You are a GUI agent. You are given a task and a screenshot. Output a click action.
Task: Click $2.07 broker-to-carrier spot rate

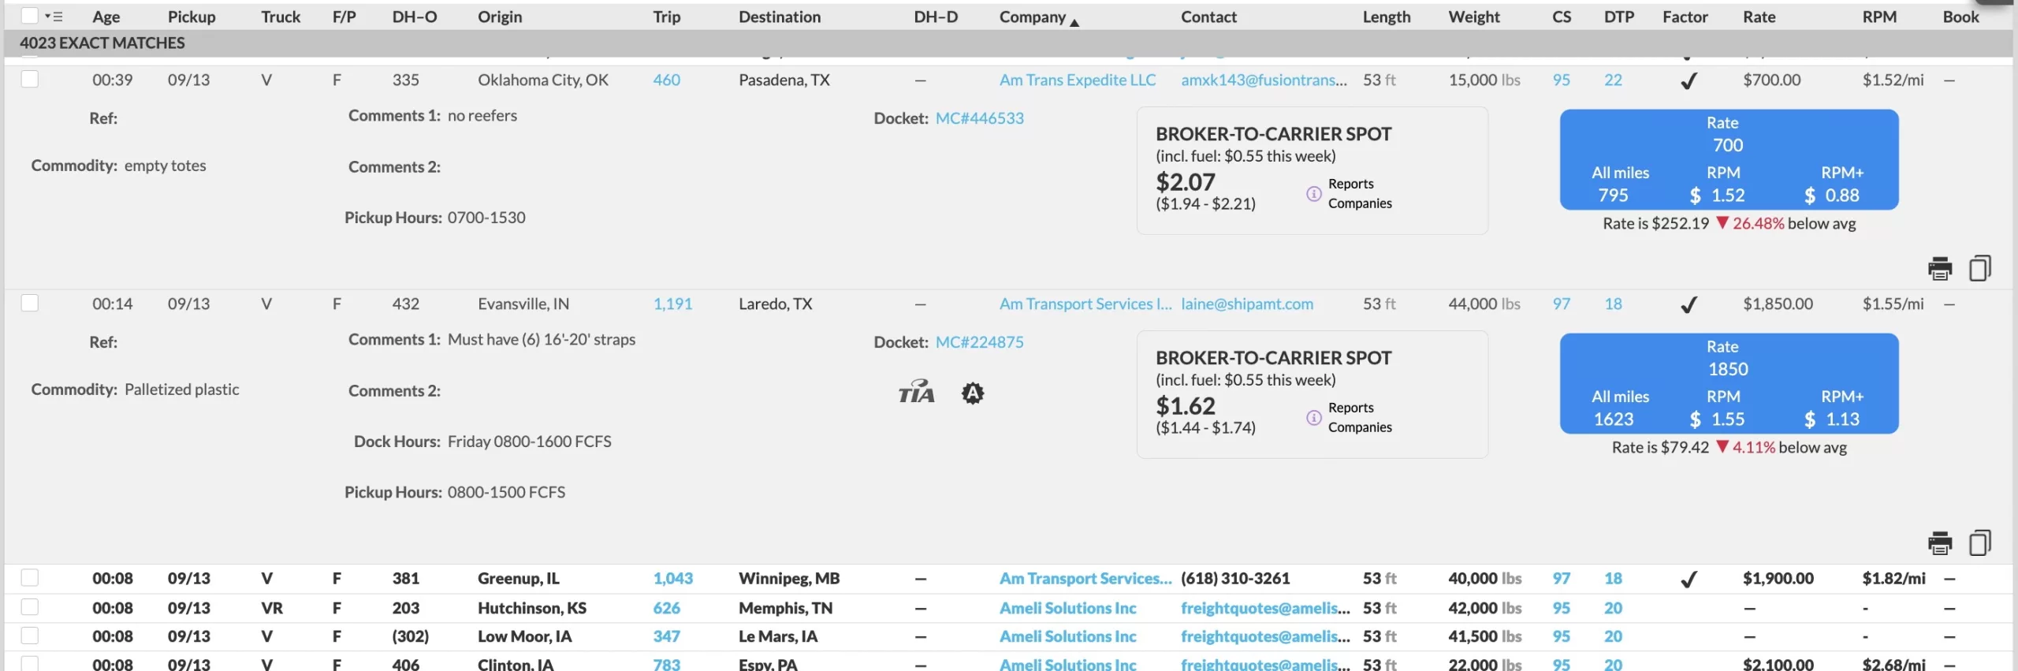(1186, 182)
